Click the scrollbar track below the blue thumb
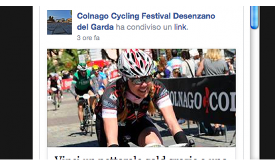 point(254,94)
